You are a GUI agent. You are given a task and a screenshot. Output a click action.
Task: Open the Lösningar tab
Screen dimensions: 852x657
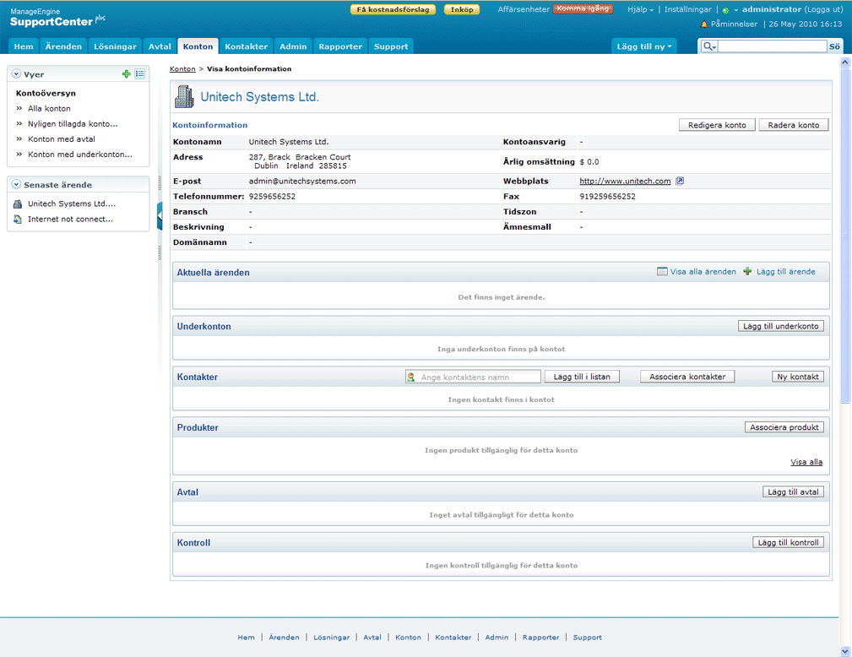click(x=115, y=46)
